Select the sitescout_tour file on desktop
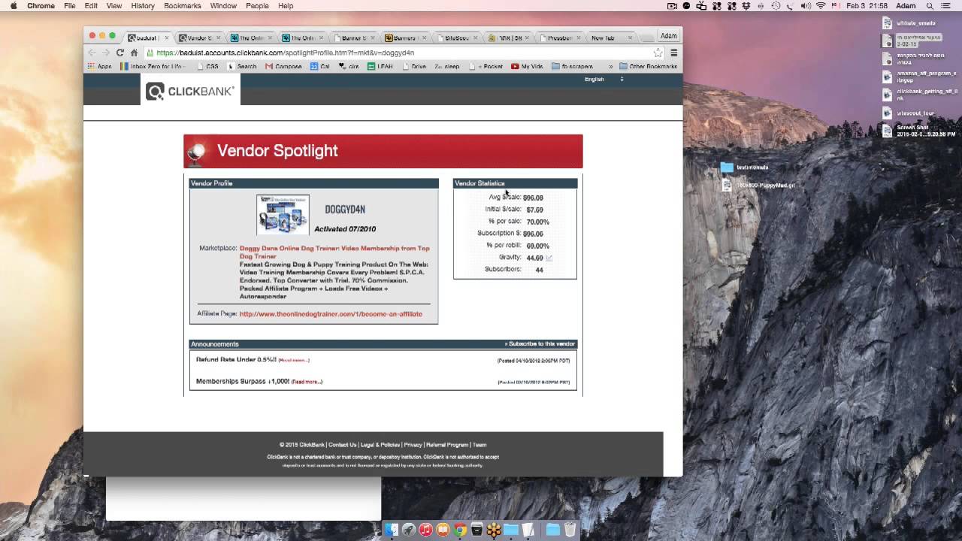The height and width of the screenshot is (541, 962). pyautogui.click(x=909, y=113)
